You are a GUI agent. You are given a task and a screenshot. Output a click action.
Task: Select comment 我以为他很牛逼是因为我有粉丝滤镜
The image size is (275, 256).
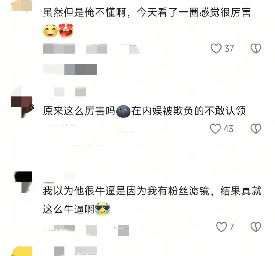(x=152, y=200)
